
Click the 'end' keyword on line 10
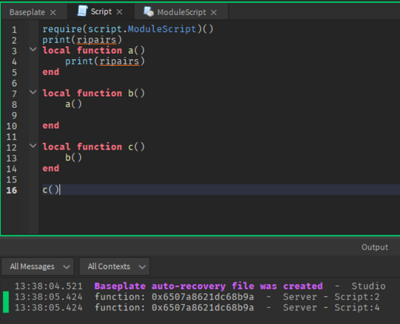[51, 126]
